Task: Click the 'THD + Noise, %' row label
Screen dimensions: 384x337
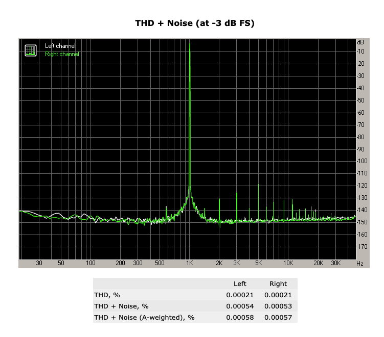Action: click(121, 306)
